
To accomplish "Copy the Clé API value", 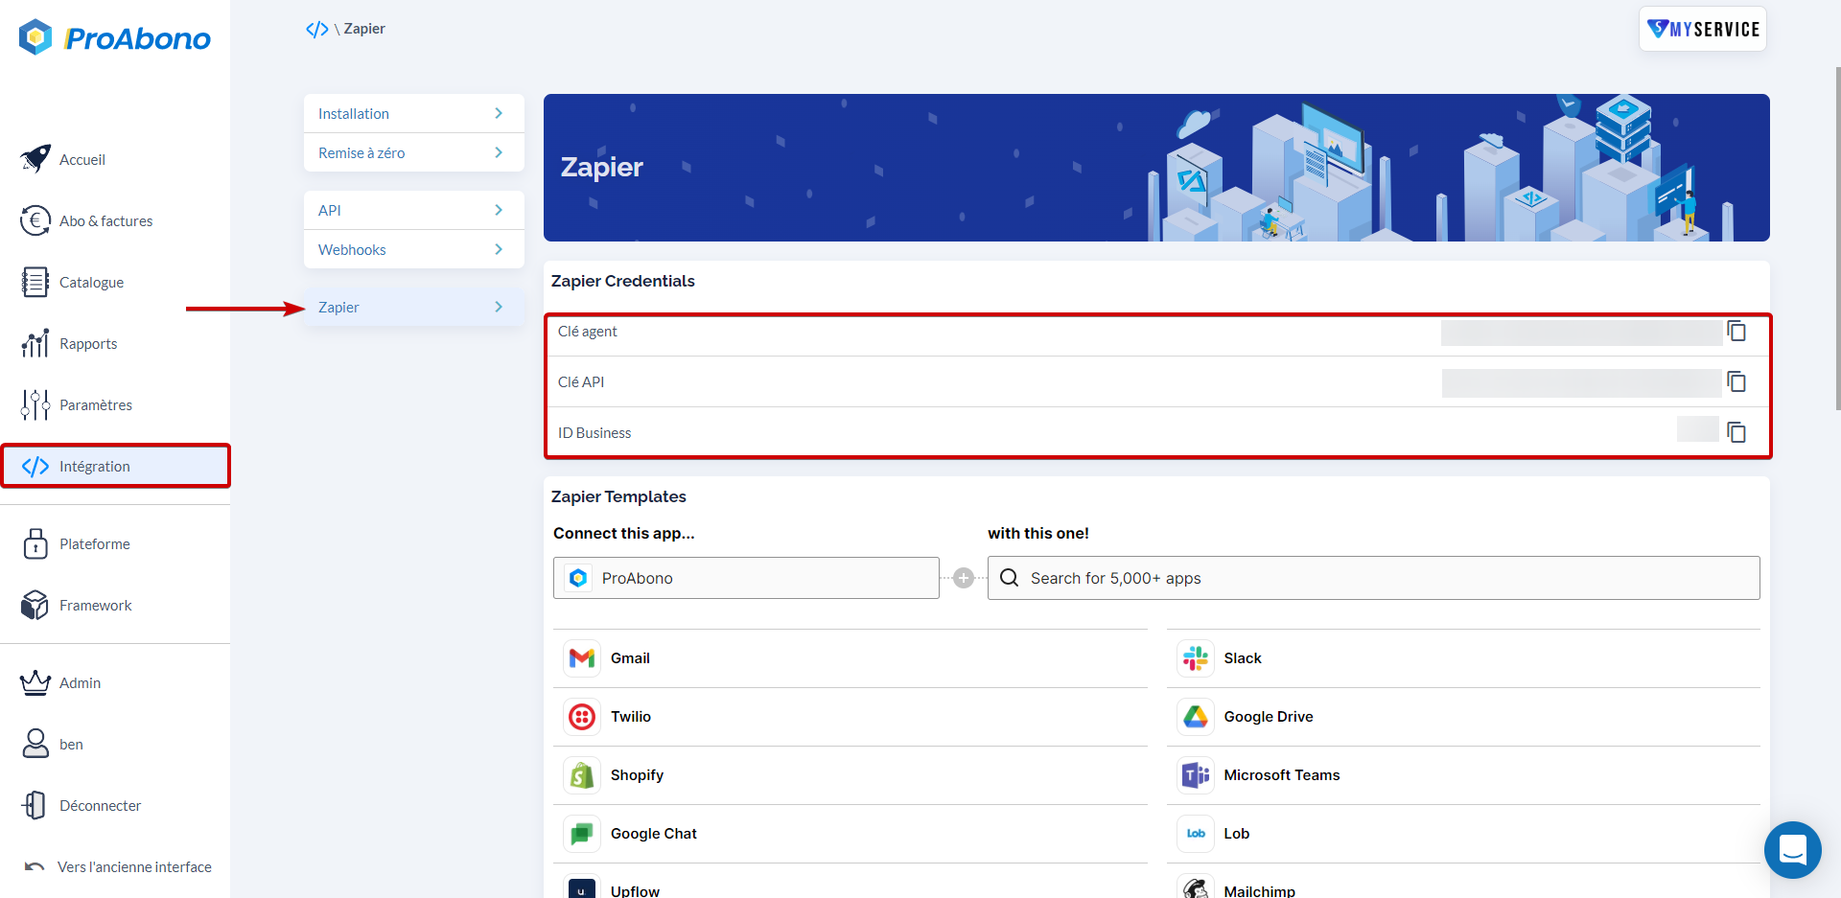I will [1736, 381].
